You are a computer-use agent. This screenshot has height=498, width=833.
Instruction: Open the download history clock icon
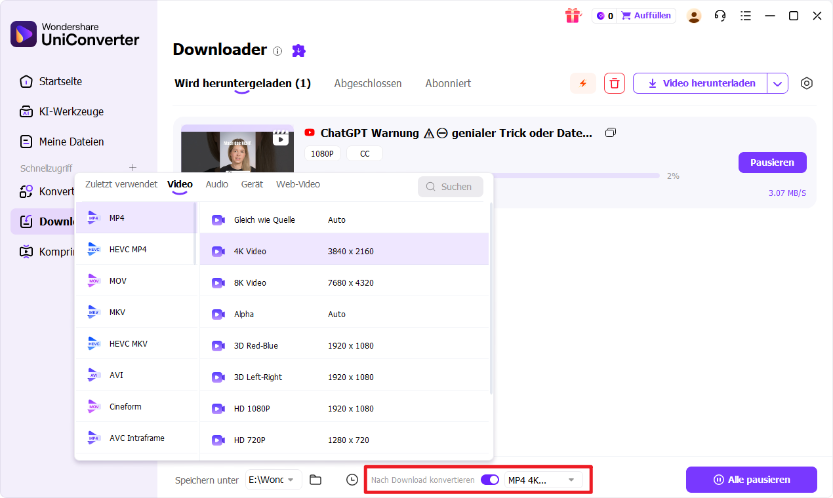tap(352, 480)
